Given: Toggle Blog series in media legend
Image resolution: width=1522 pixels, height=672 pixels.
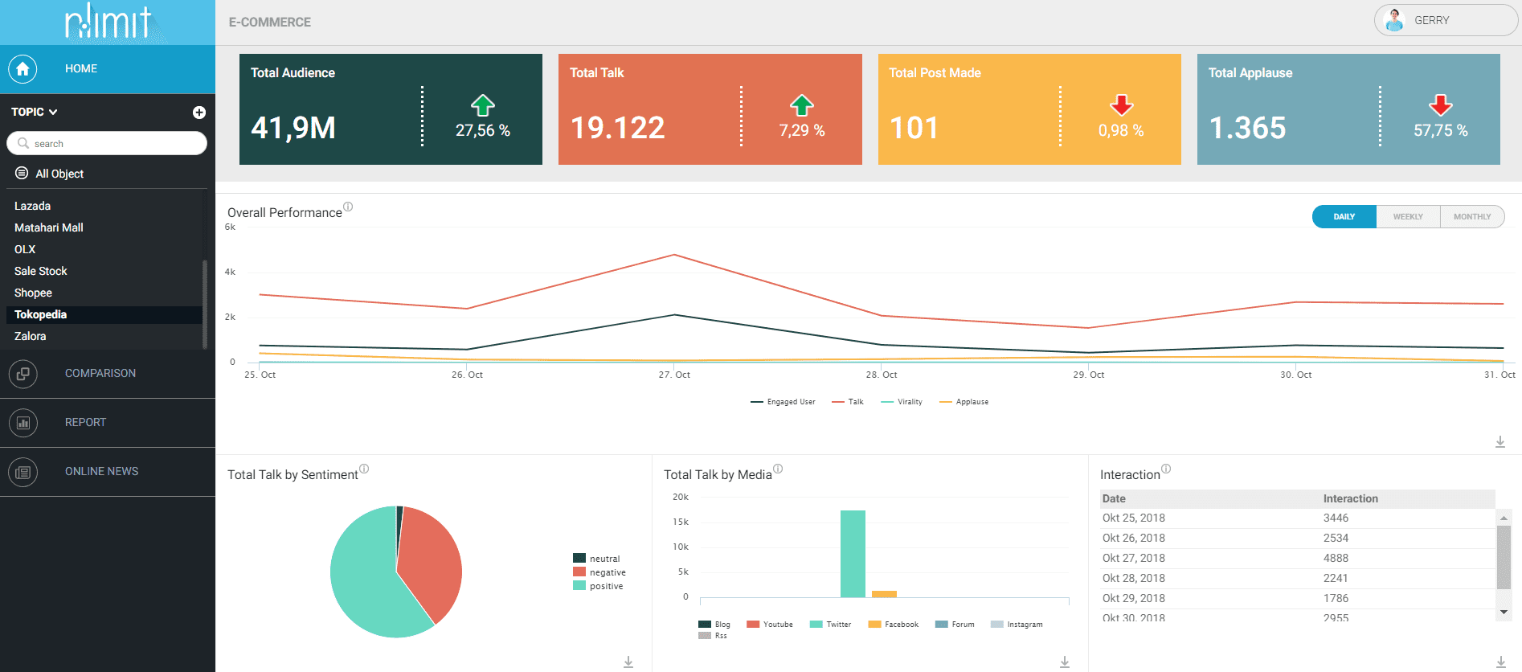Looking at the screenshot, I should click(x=714, y=625).
